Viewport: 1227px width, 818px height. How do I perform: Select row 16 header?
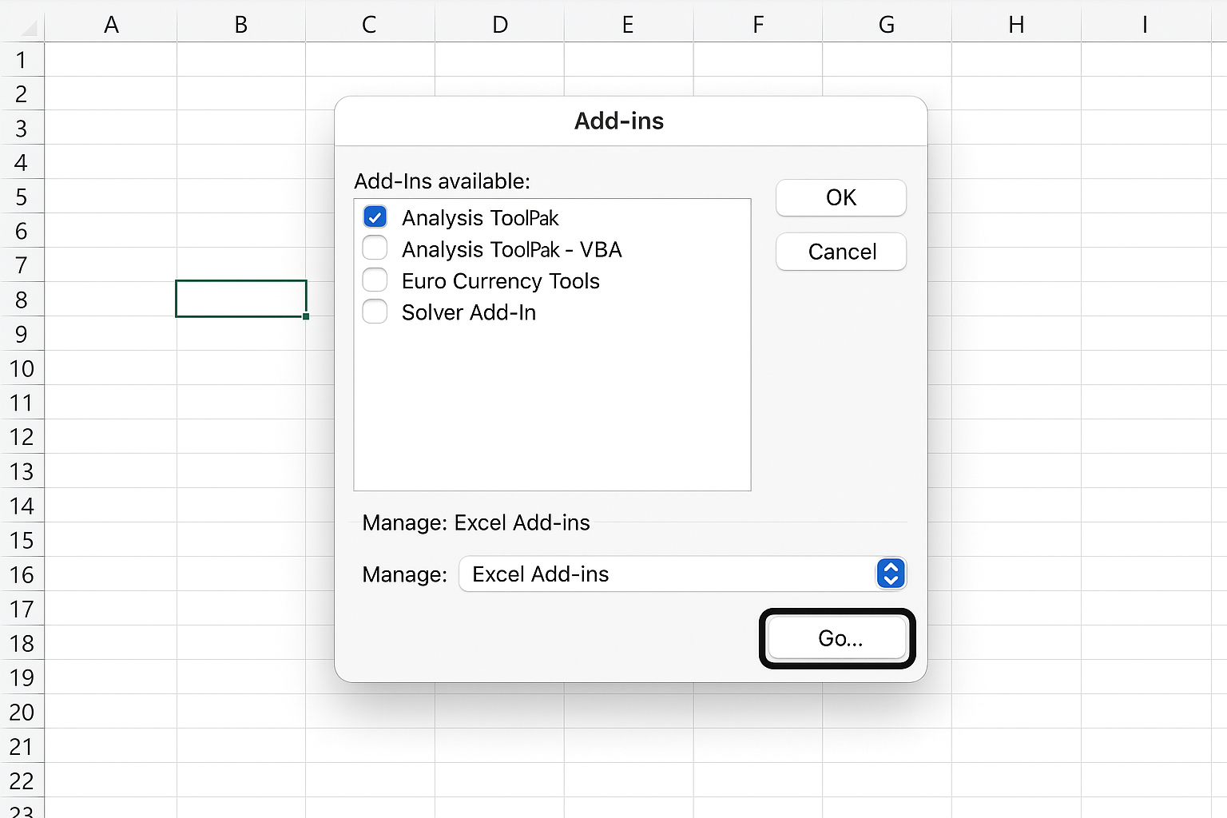tap(22, 574)
